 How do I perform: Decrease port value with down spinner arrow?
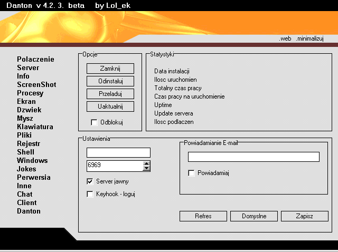(146, 169)
